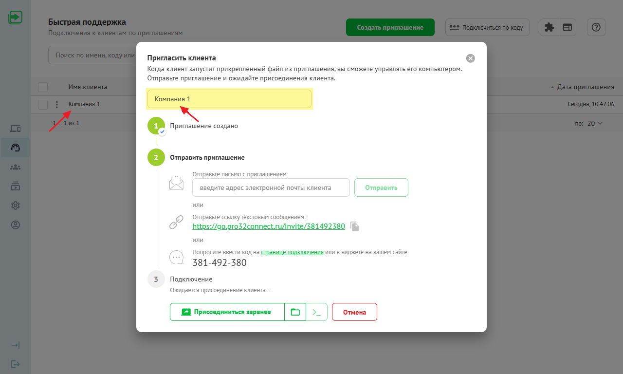Open the extensions puzzle piece icon
623x374 pixels.
(549, 28)
